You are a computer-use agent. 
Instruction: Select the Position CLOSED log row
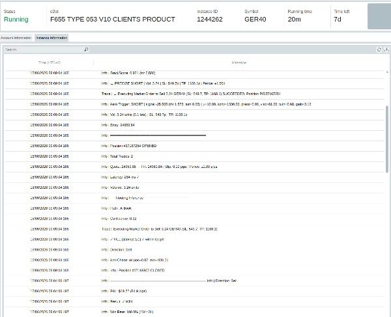pos(195,271)
